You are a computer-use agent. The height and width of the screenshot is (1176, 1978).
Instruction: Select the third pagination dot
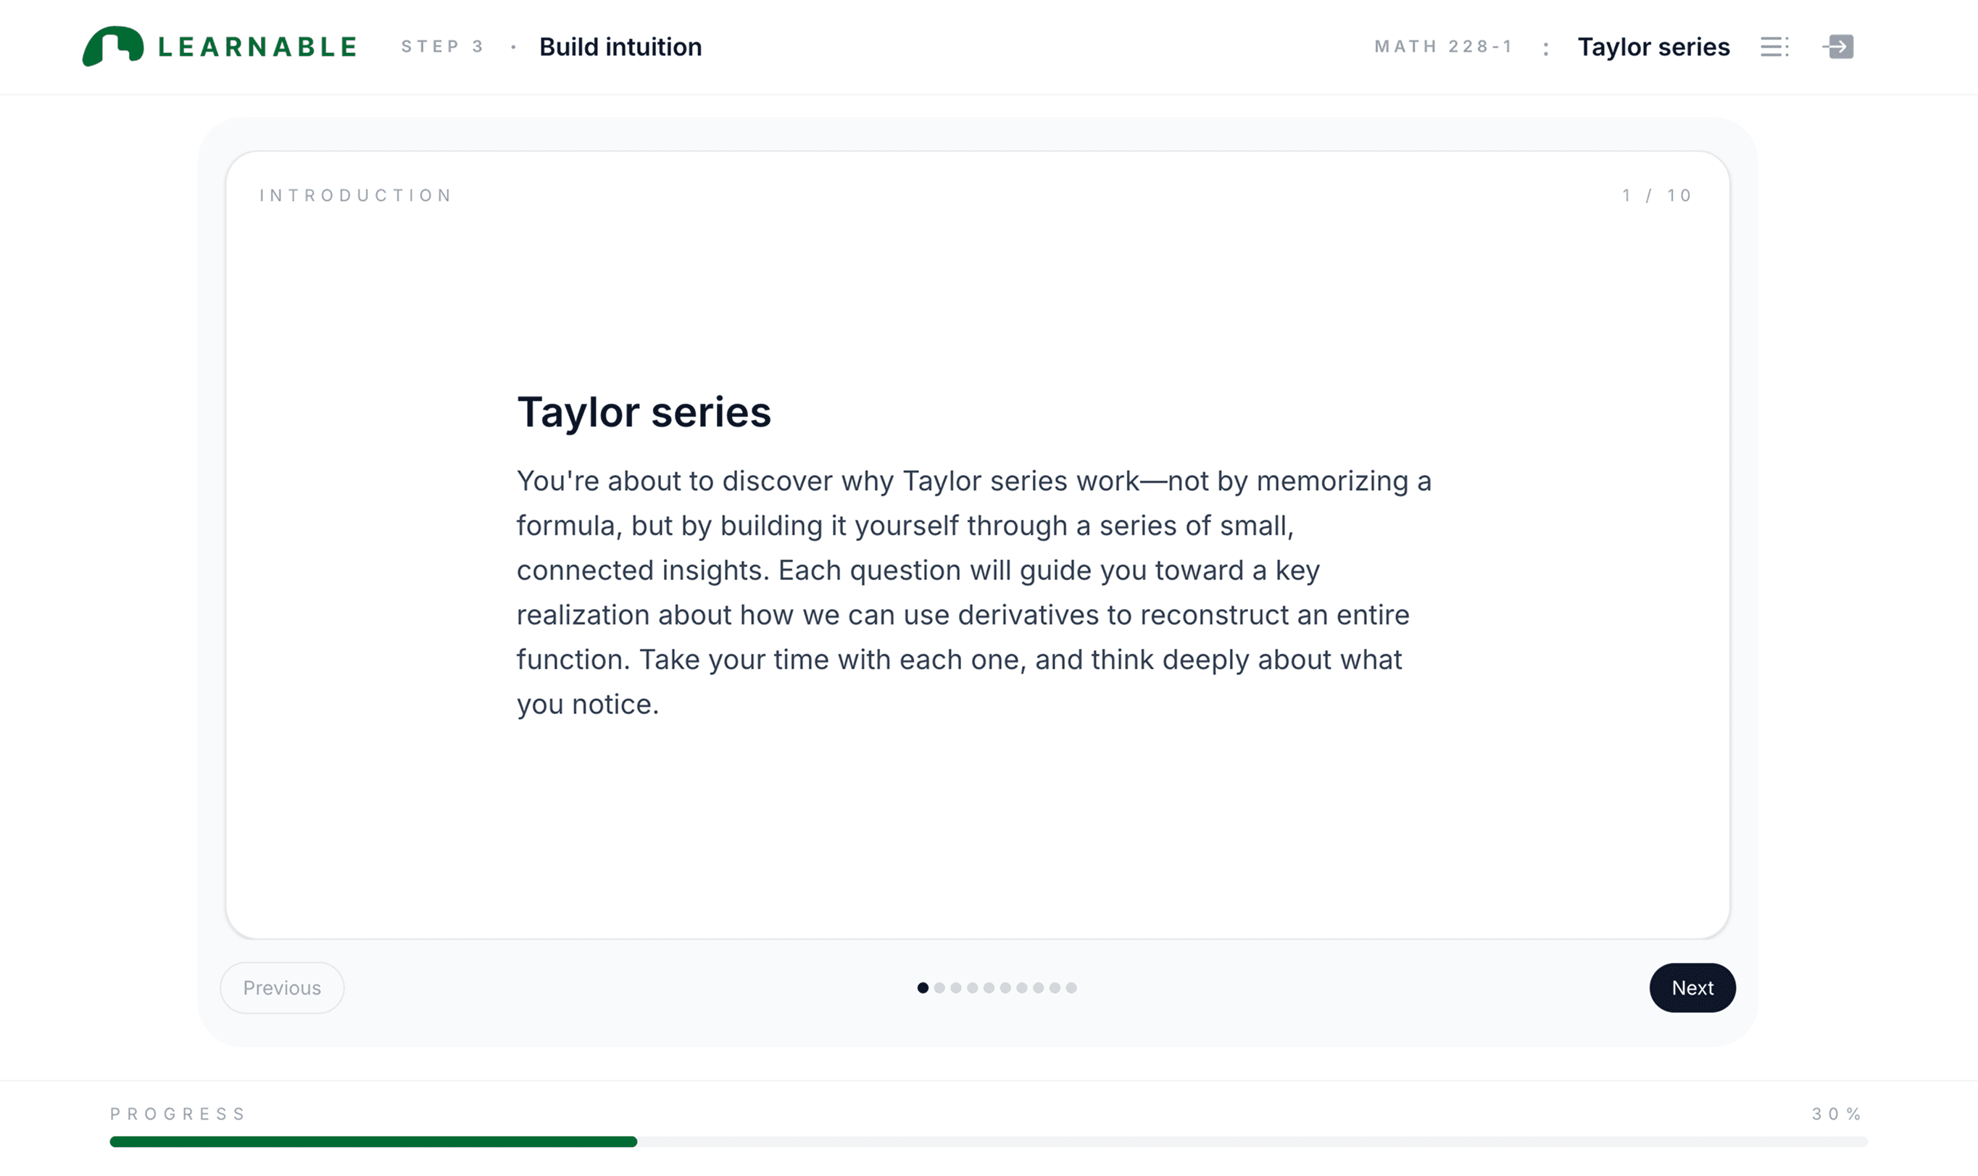[956, 987]
